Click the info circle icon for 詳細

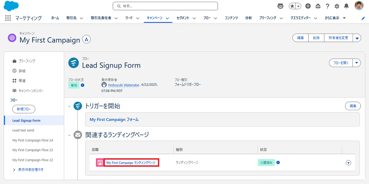tap(14, 71)
